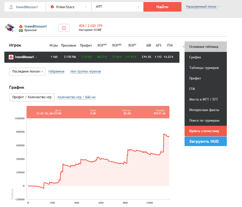Click the ITM column header in table

coord(170,45)
